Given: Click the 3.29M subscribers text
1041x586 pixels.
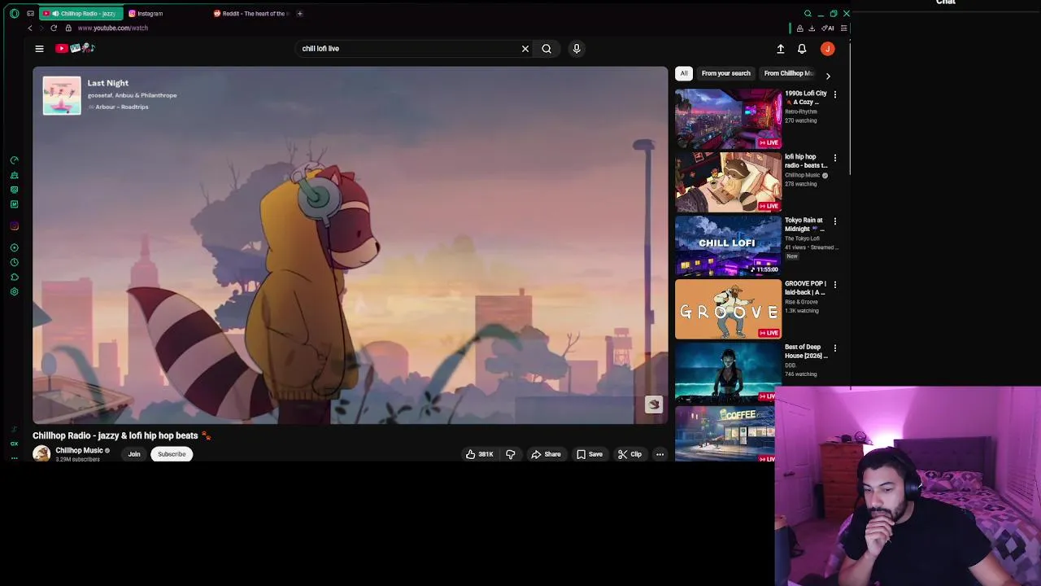Looking at the screenshot, I should 77,460.
